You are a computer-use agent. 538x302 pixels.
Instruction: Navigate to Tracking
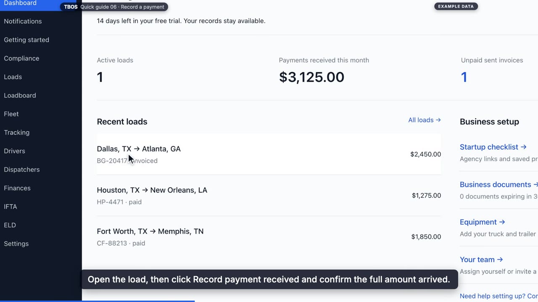[16, 133]
